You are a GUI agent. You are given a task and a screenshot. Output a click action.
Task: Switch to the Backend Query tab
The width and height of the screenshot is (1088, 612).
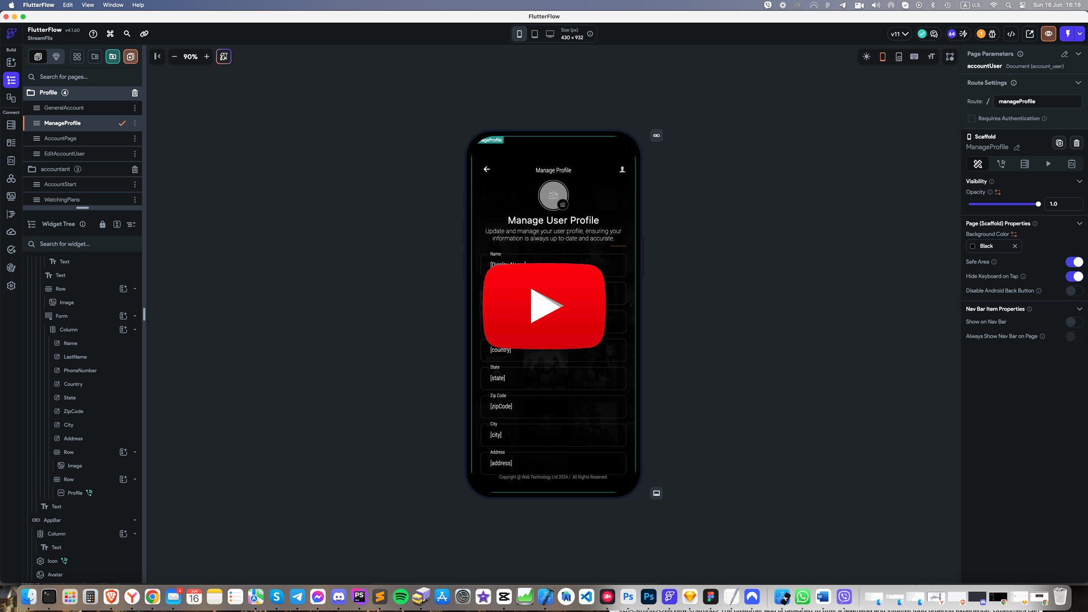click(x=1024, y=164)
